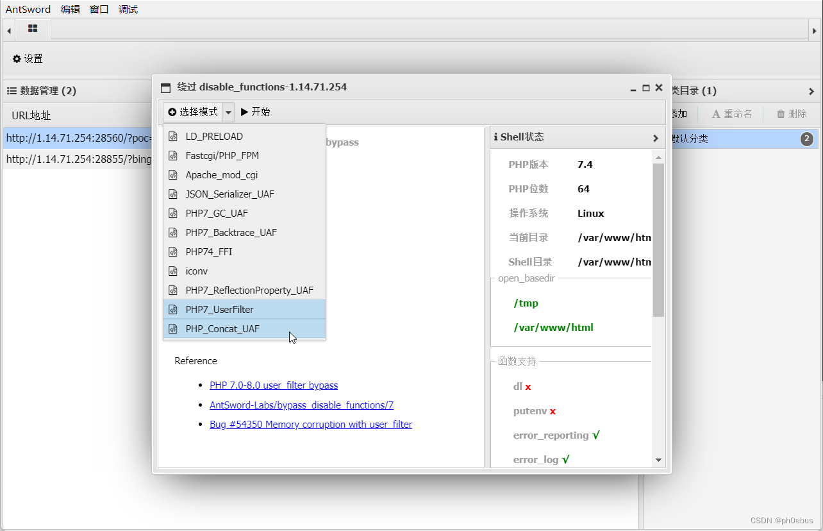
Task: Open AntSword-Labs/bypass_disable_functions/7 link
Action: tap(301, 405)
